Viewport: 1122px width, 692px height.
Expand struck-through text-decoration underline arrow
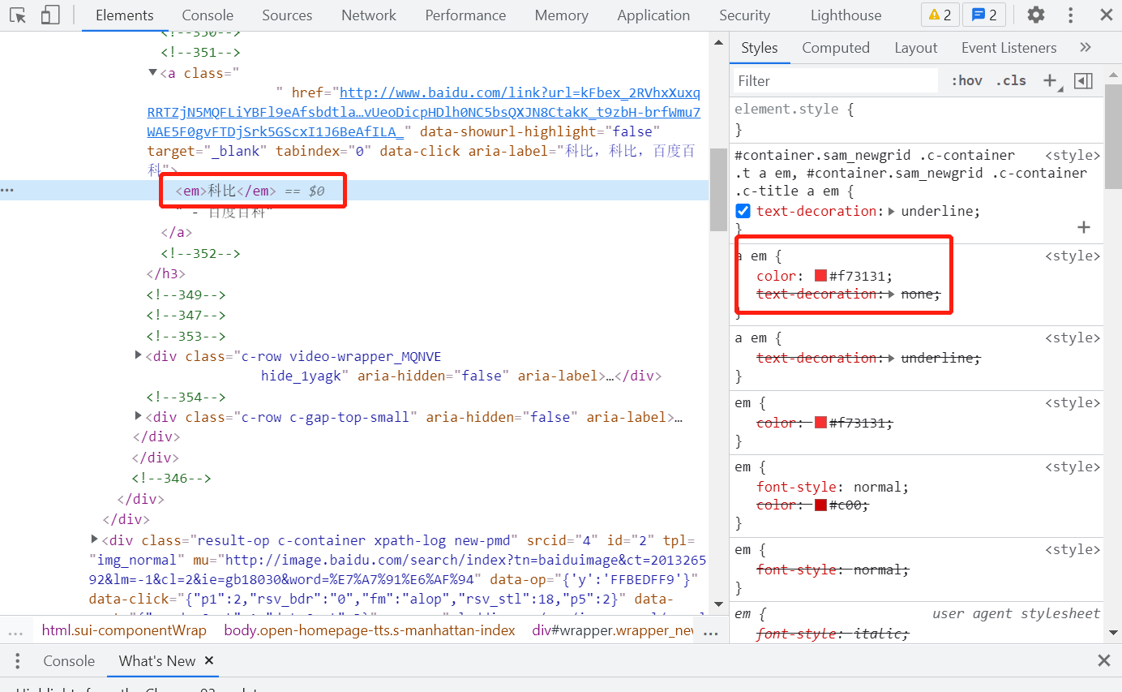point(893,358)
